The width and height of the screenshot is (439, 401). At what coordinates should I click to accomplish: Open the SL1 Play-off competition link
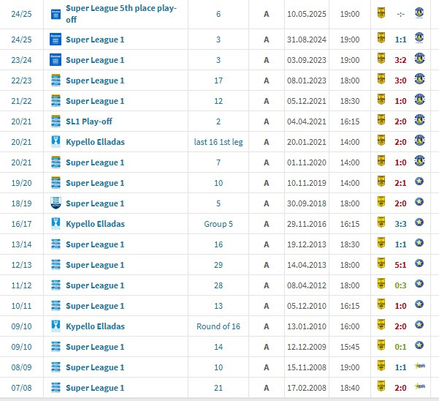pos(93,121)
